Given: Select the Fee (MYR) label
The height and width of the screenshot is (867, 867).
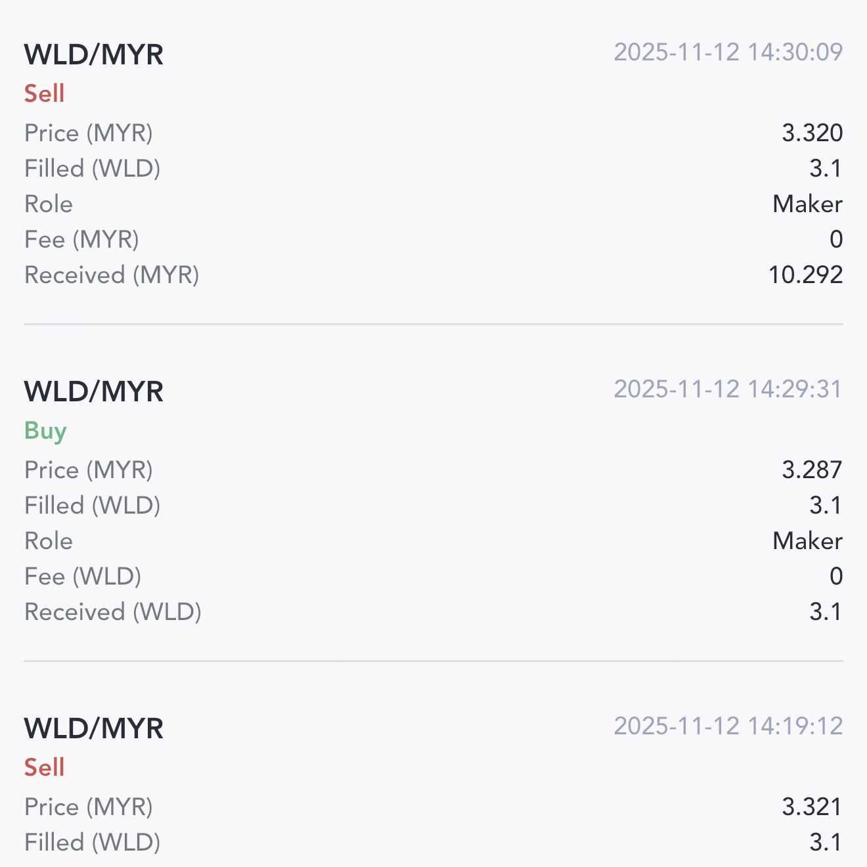Looking at the screenshot, I should point(81,239).
